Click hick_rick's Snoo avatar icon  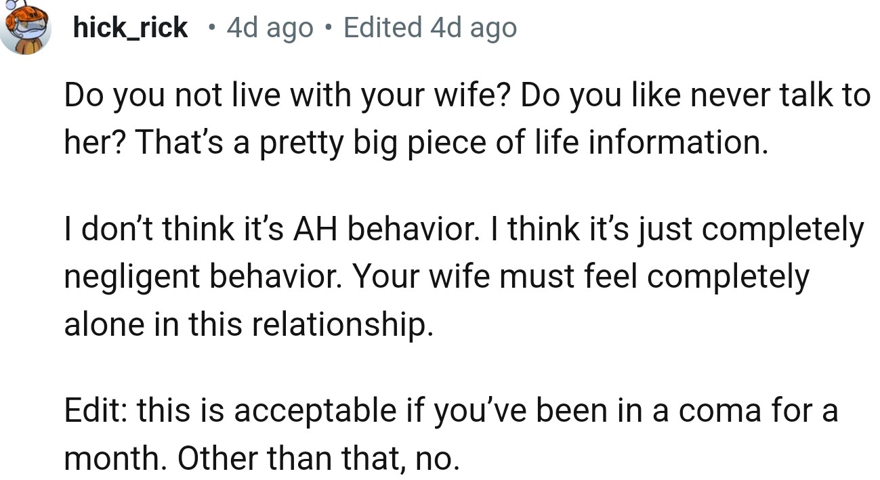26,28
